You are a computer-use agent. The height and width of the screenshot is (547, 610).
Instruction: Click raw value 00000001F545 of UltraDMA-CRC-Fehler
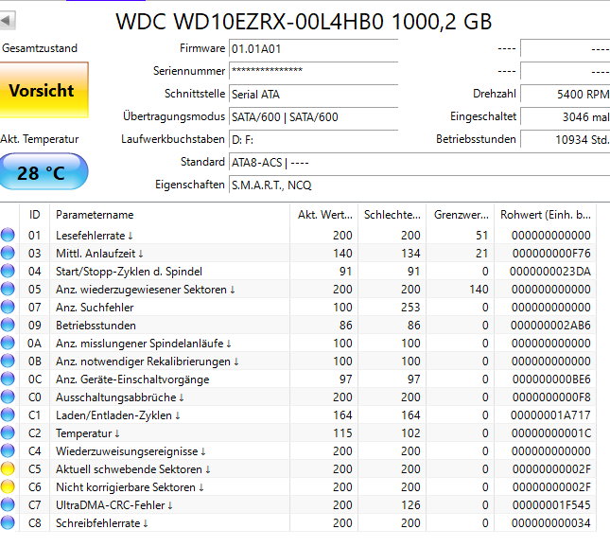pyautogui.click(x=551, y=505)
